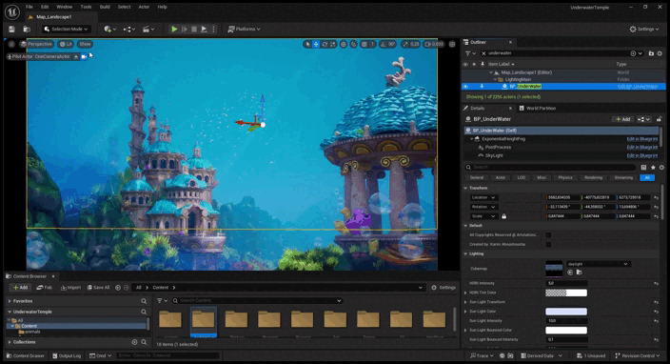670x364 pixels.
Task: Open the Outliner filter options
Action: [x=470, y=53]
